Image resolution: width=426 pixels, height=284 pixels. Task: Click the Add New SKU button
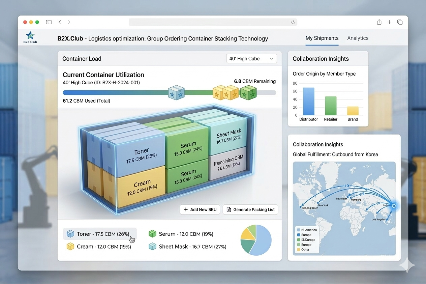pos(200,209)
